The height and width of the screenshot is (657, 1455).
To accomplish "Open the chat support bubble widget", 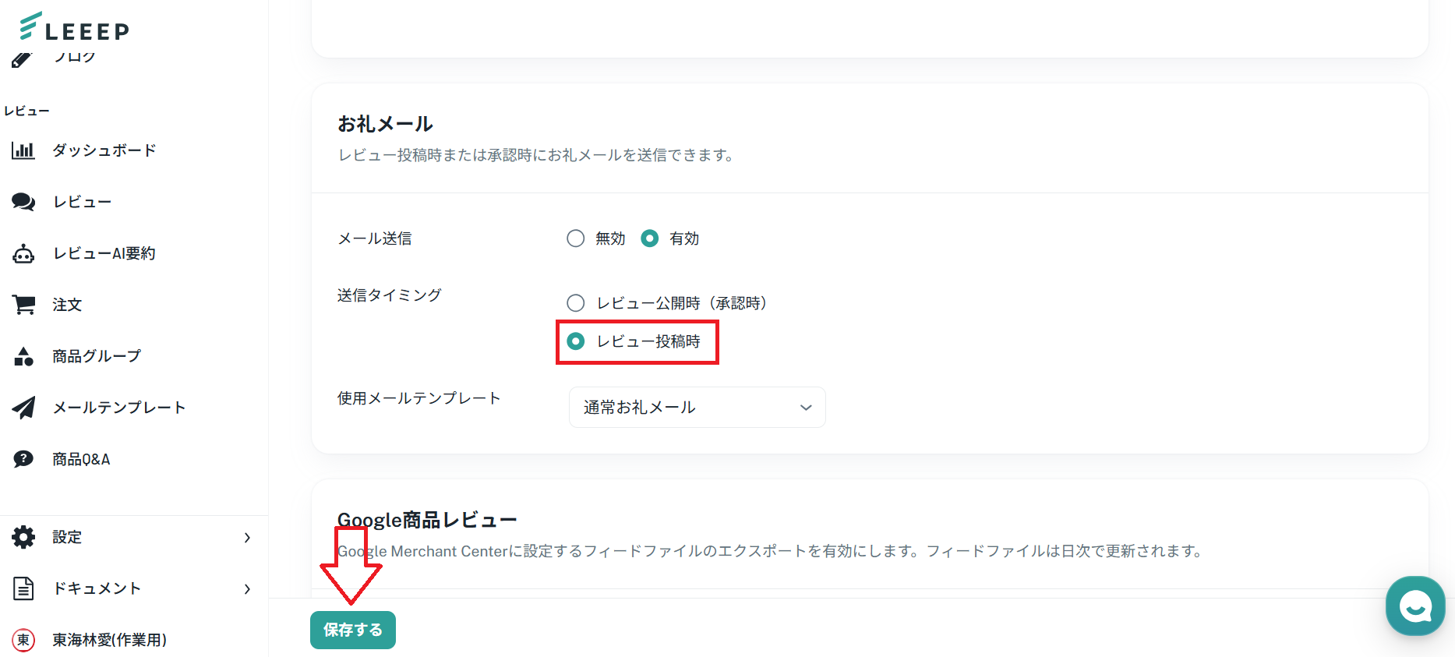I will [1414, 606].
